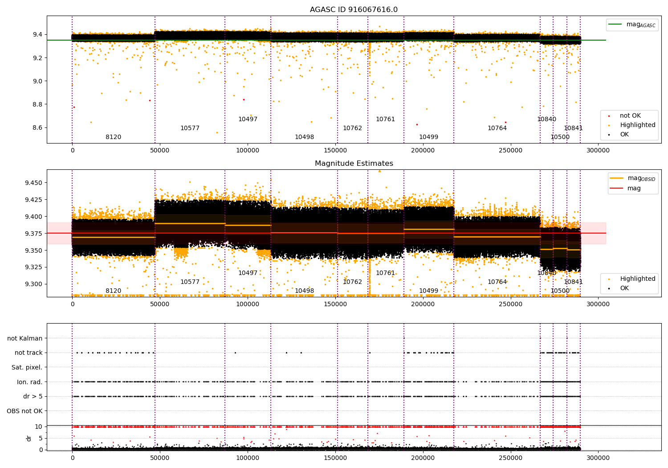Click obsid label 10840 in top plot
This screenshot has height=468, width=668.
546,119
